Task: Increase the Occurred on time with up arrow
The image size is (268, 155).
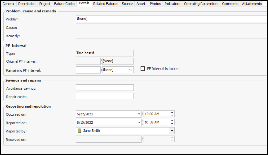Action: (x=172, y=112)
